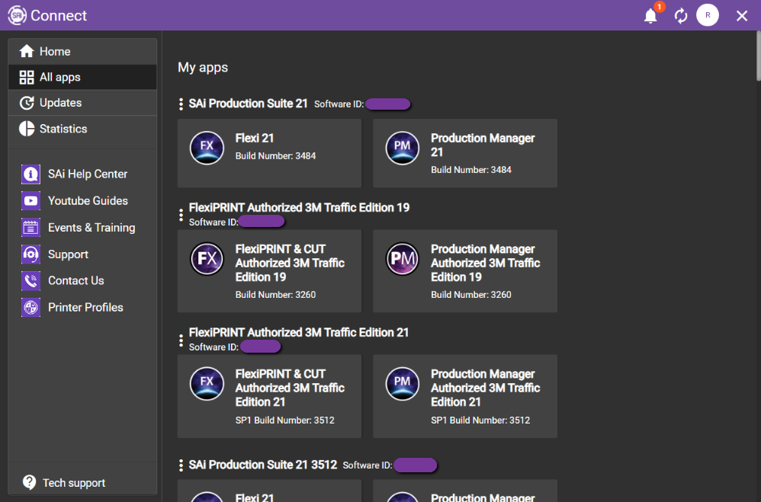The width and height of the screenshot is (761, 502).
Task: Open FlexiPRINT & CUT Traffic Edition 21 title
Action: tap(290, 388)
